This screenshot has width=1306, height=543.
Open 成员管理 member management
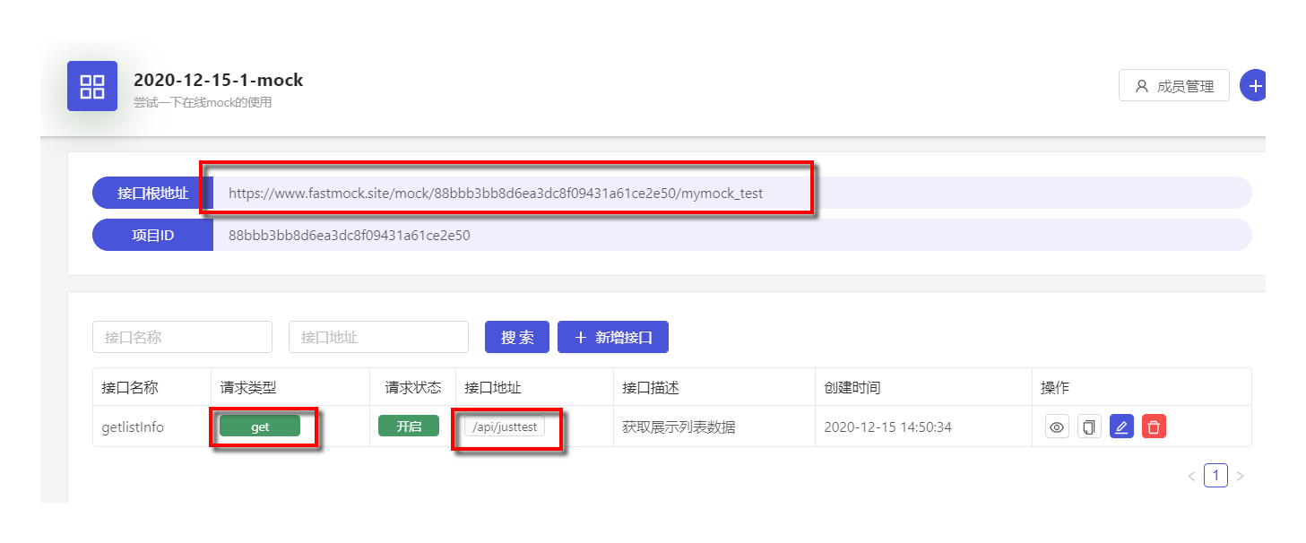pos(1174,85)
